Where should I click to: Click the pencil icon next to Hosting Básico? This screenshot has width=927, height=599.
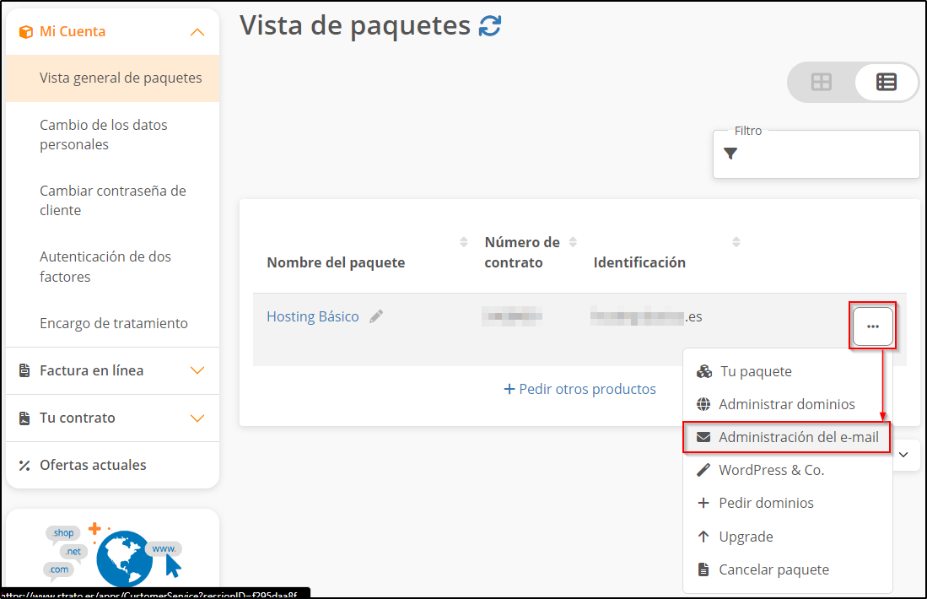[x=376, y=316]
